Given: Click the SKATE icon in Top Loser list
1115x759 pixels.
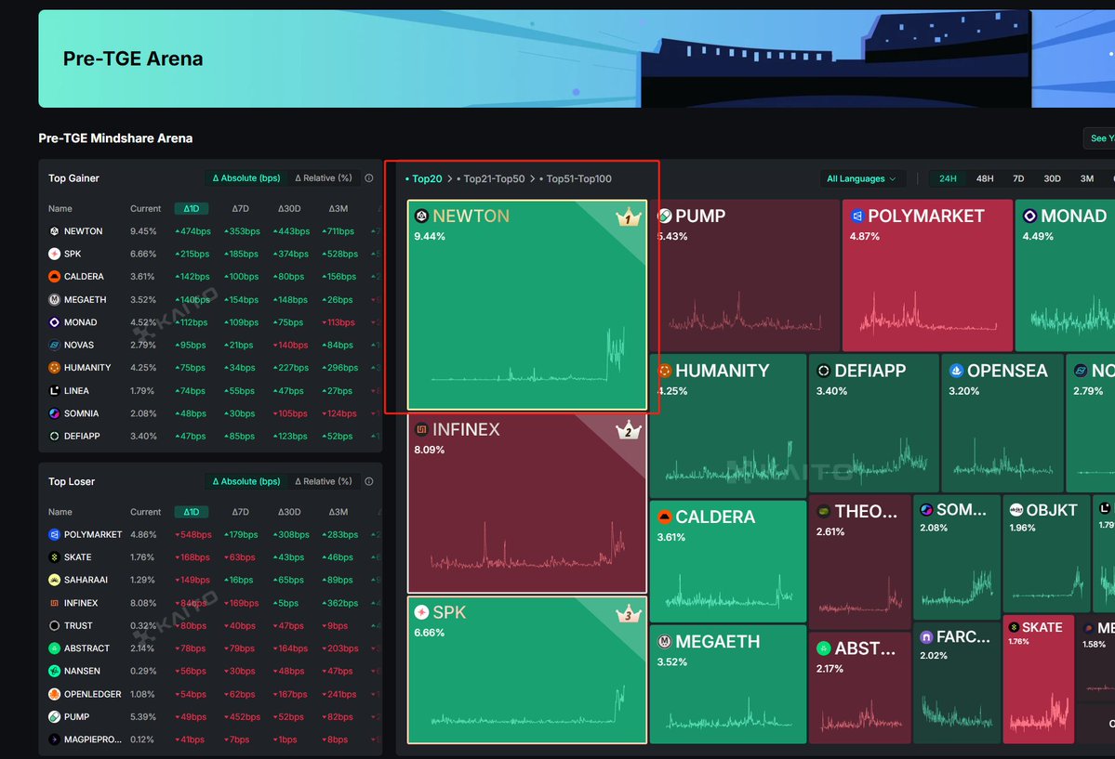Looking at the screenshot, I should point(54,557).
